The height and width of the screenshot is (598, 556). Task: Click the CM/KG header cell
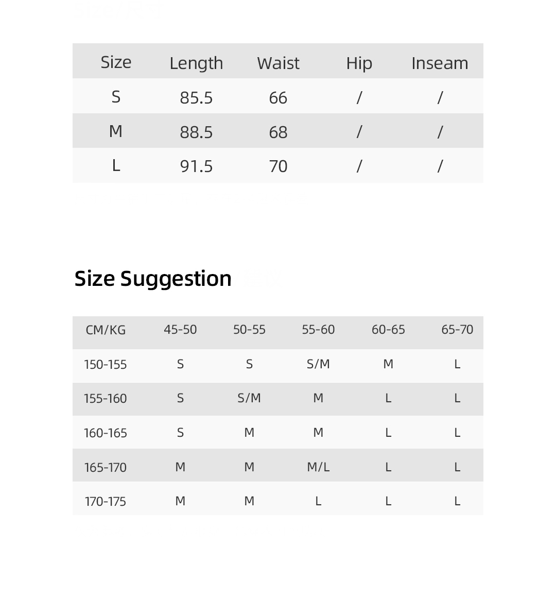(x=106, y=330)
